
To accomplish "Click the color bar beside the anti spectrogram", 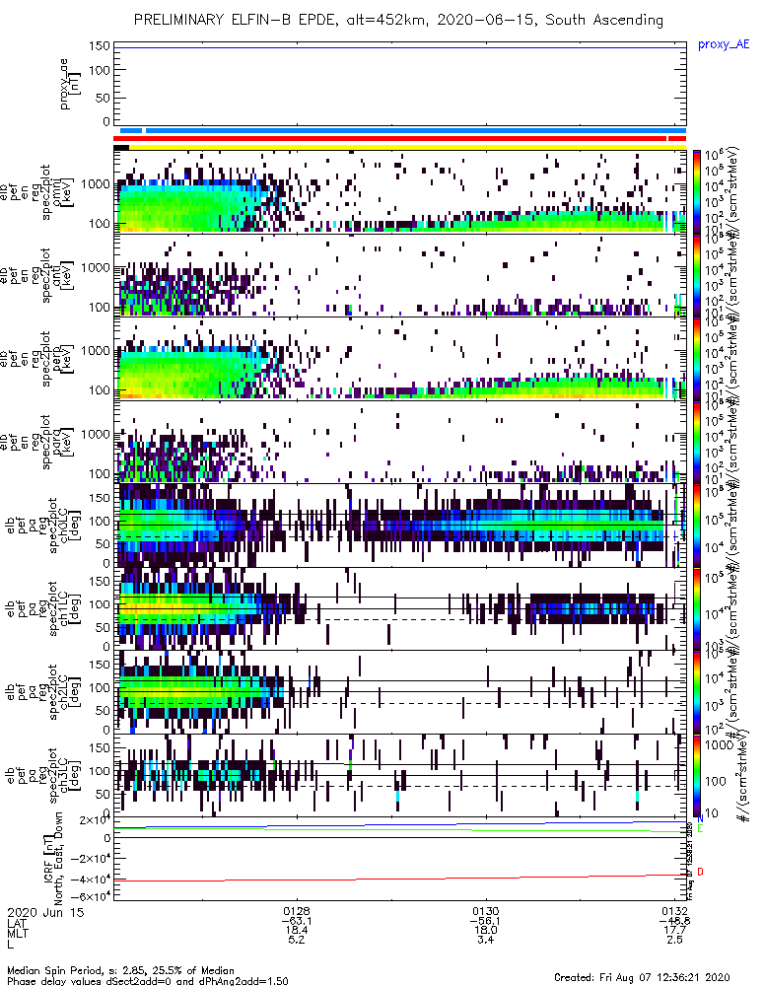I will (697, 275).
